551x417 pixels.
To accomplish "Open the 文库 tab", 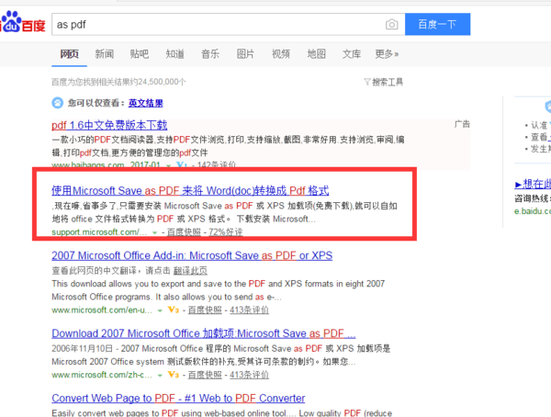I will pyautogui.click(x=352, y=54).
